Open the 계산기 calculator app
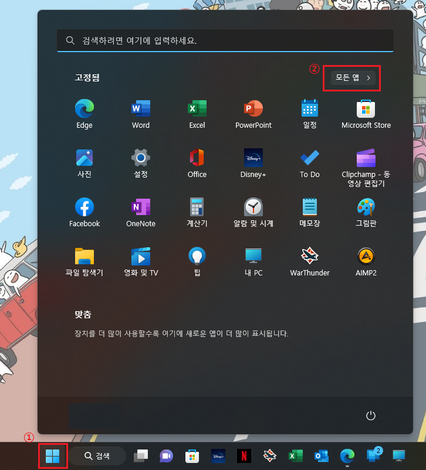This screenshot has height=470, width=426. point(197,213)
